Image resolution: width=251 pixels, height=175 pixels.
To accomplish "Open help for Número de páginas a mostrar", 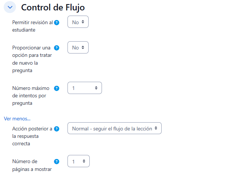I will (57, 162).
